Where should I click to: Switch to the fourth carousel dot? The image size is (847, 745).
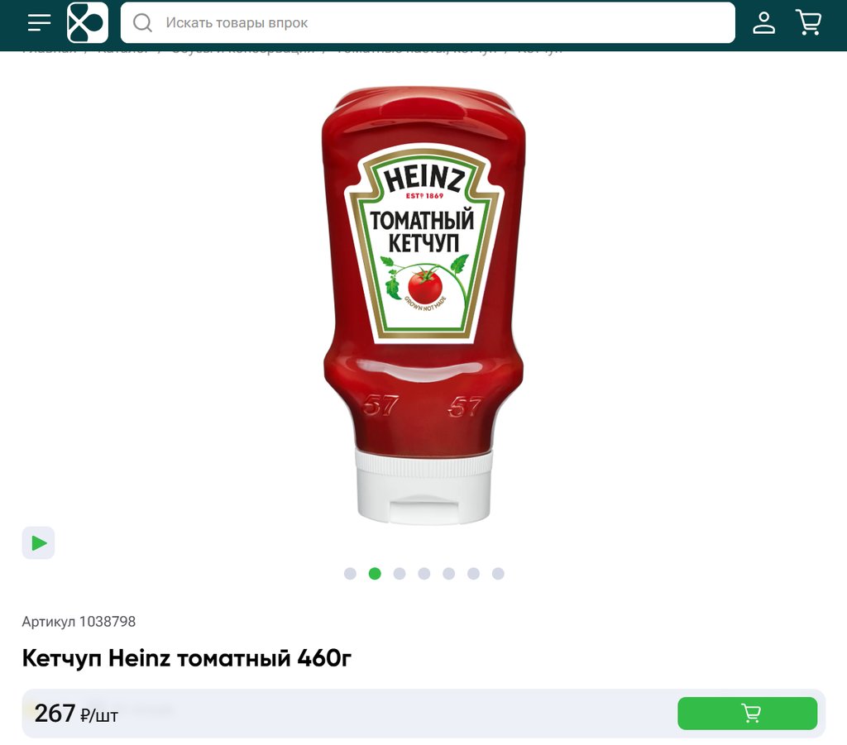[424, 573]
